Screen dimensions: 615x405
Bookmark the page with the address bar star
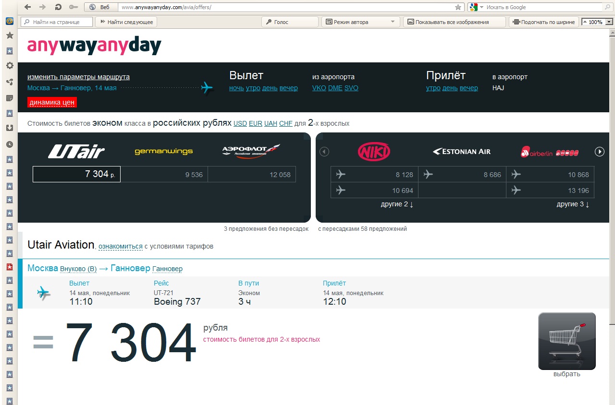458,7
